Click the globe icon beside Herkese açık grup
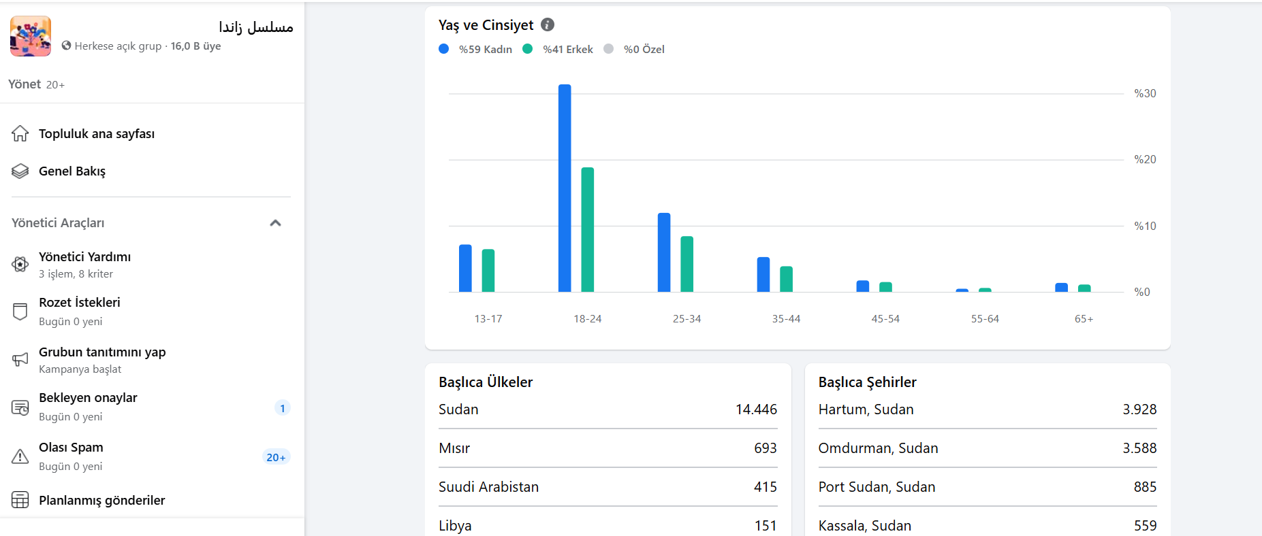1262x536 pixels. (66, 46)
